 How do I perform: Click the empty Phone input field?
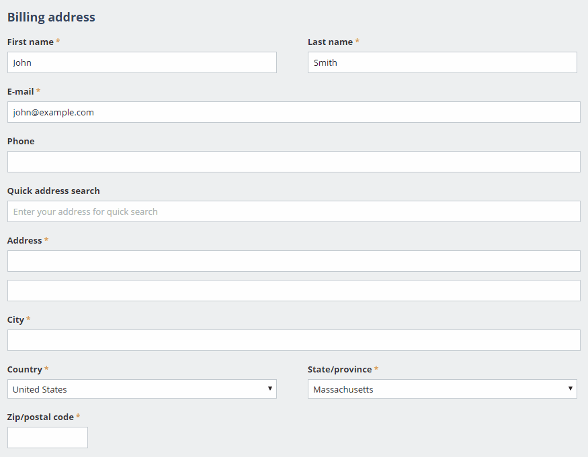pos(294,162)
